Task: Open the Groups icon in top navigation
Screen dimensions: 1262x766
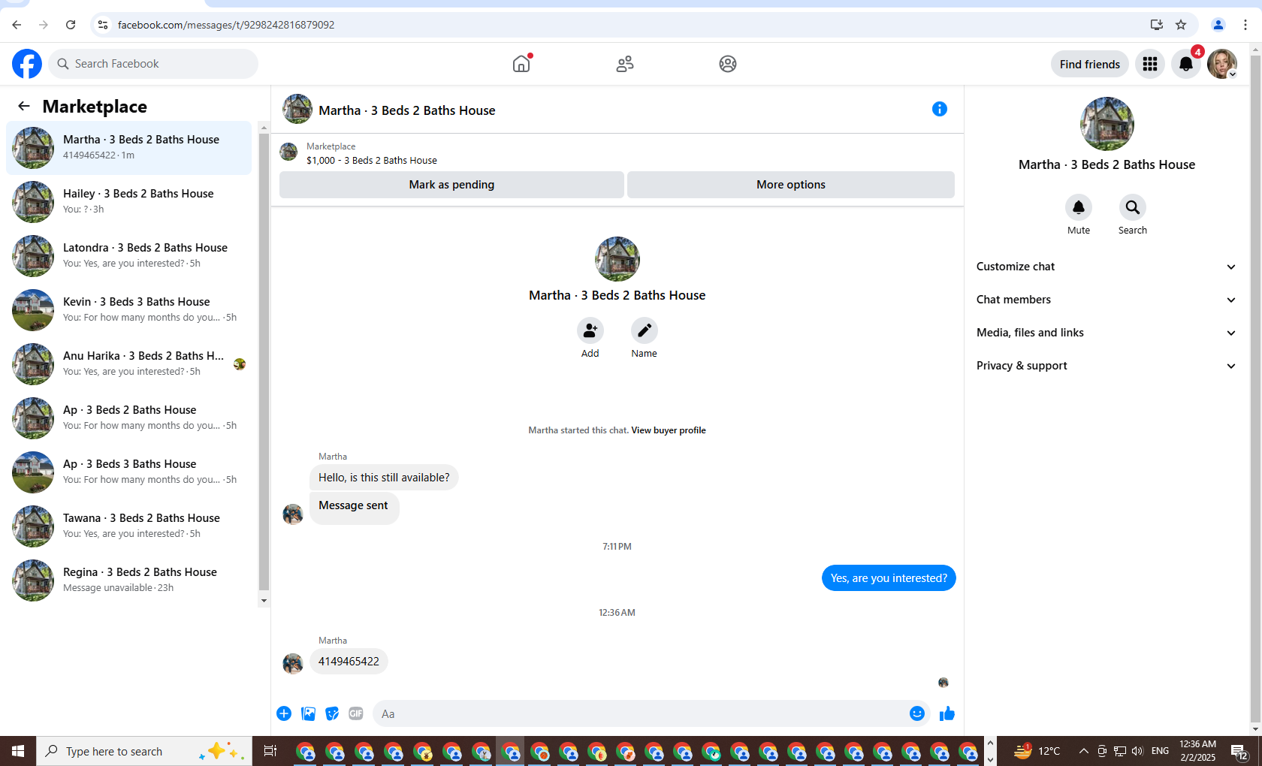Action: (728, 64)
